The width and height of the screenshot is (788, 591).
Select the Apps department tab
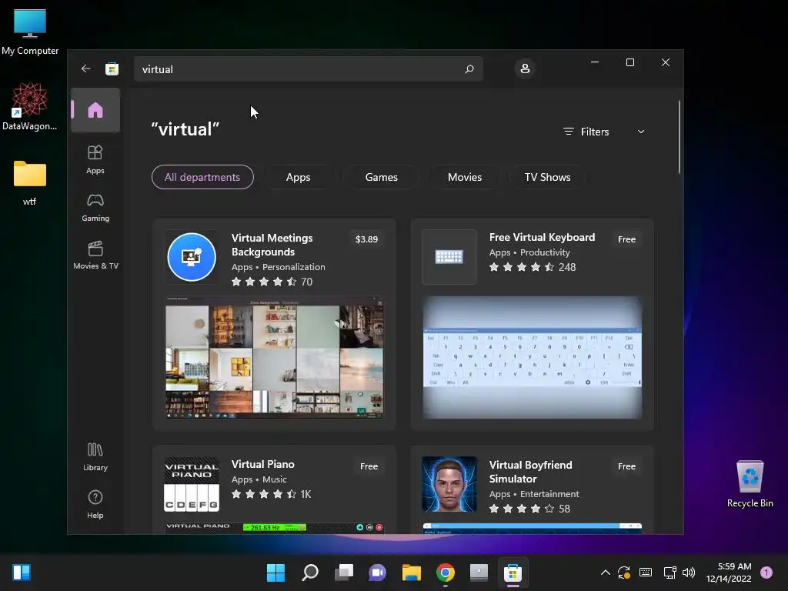[298, 177]
